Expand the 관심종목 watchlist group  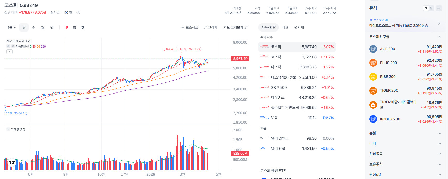[x=440, y=154]
